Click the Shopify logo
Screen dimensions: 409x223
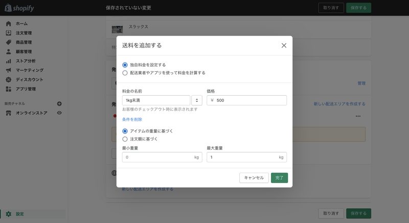pos(19,8)
